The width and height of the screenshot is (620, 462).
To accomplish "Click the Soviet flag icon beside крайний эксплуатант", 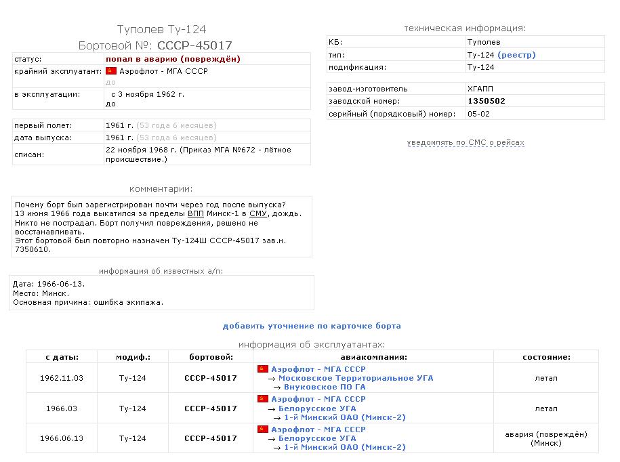I will click(x=111, y=71).
